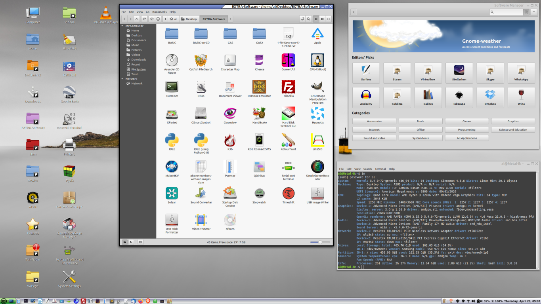
Task: Click the path bar left scroll arrow
Action: [166, 19]
